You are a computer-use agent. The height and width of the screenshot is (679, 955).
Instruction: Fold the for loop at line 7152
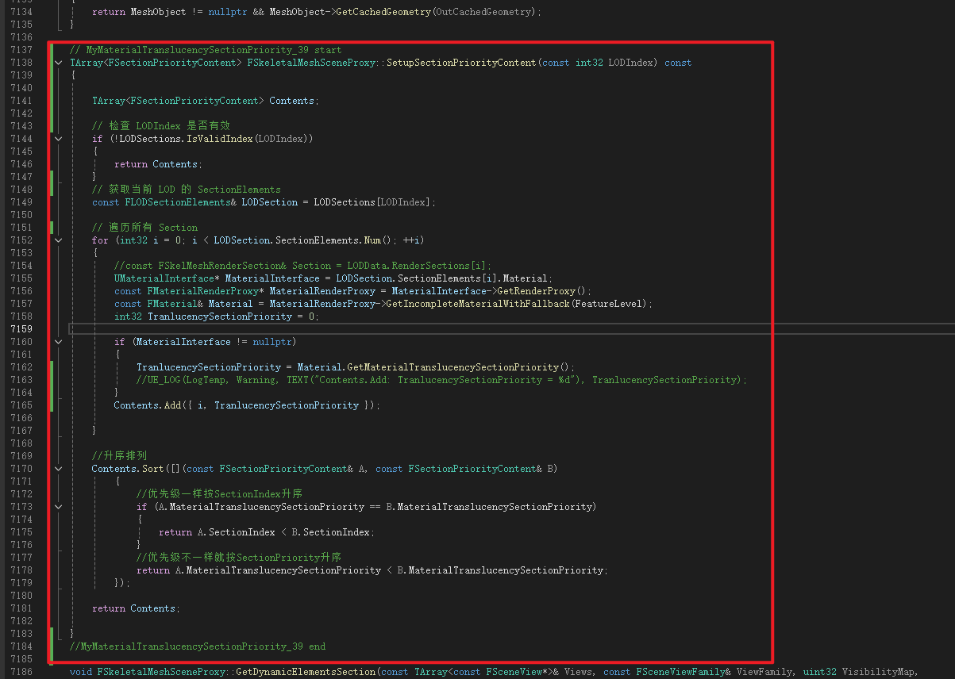[x=59, y=240]
